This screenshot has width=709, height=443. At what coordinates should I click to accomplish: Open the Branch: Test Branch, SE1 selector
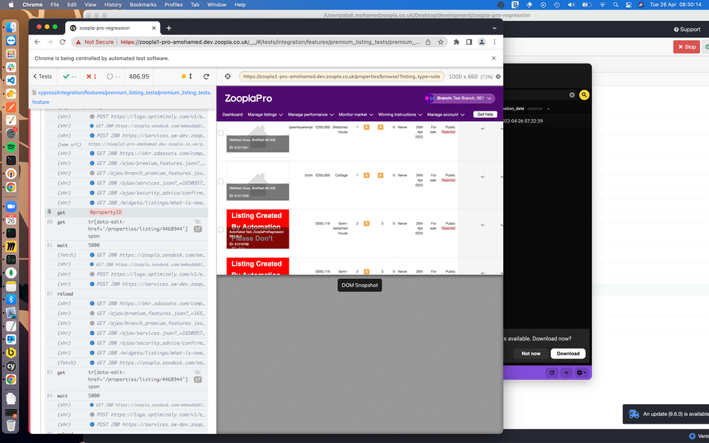pos(460,98)
